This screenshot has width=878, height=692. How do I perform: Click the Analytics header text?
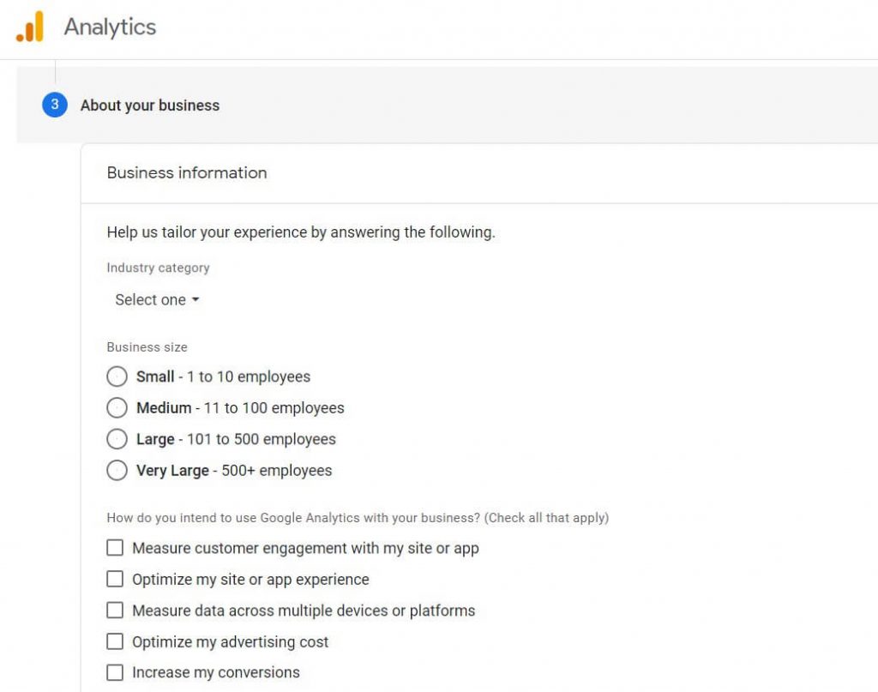tap(110, 27)
